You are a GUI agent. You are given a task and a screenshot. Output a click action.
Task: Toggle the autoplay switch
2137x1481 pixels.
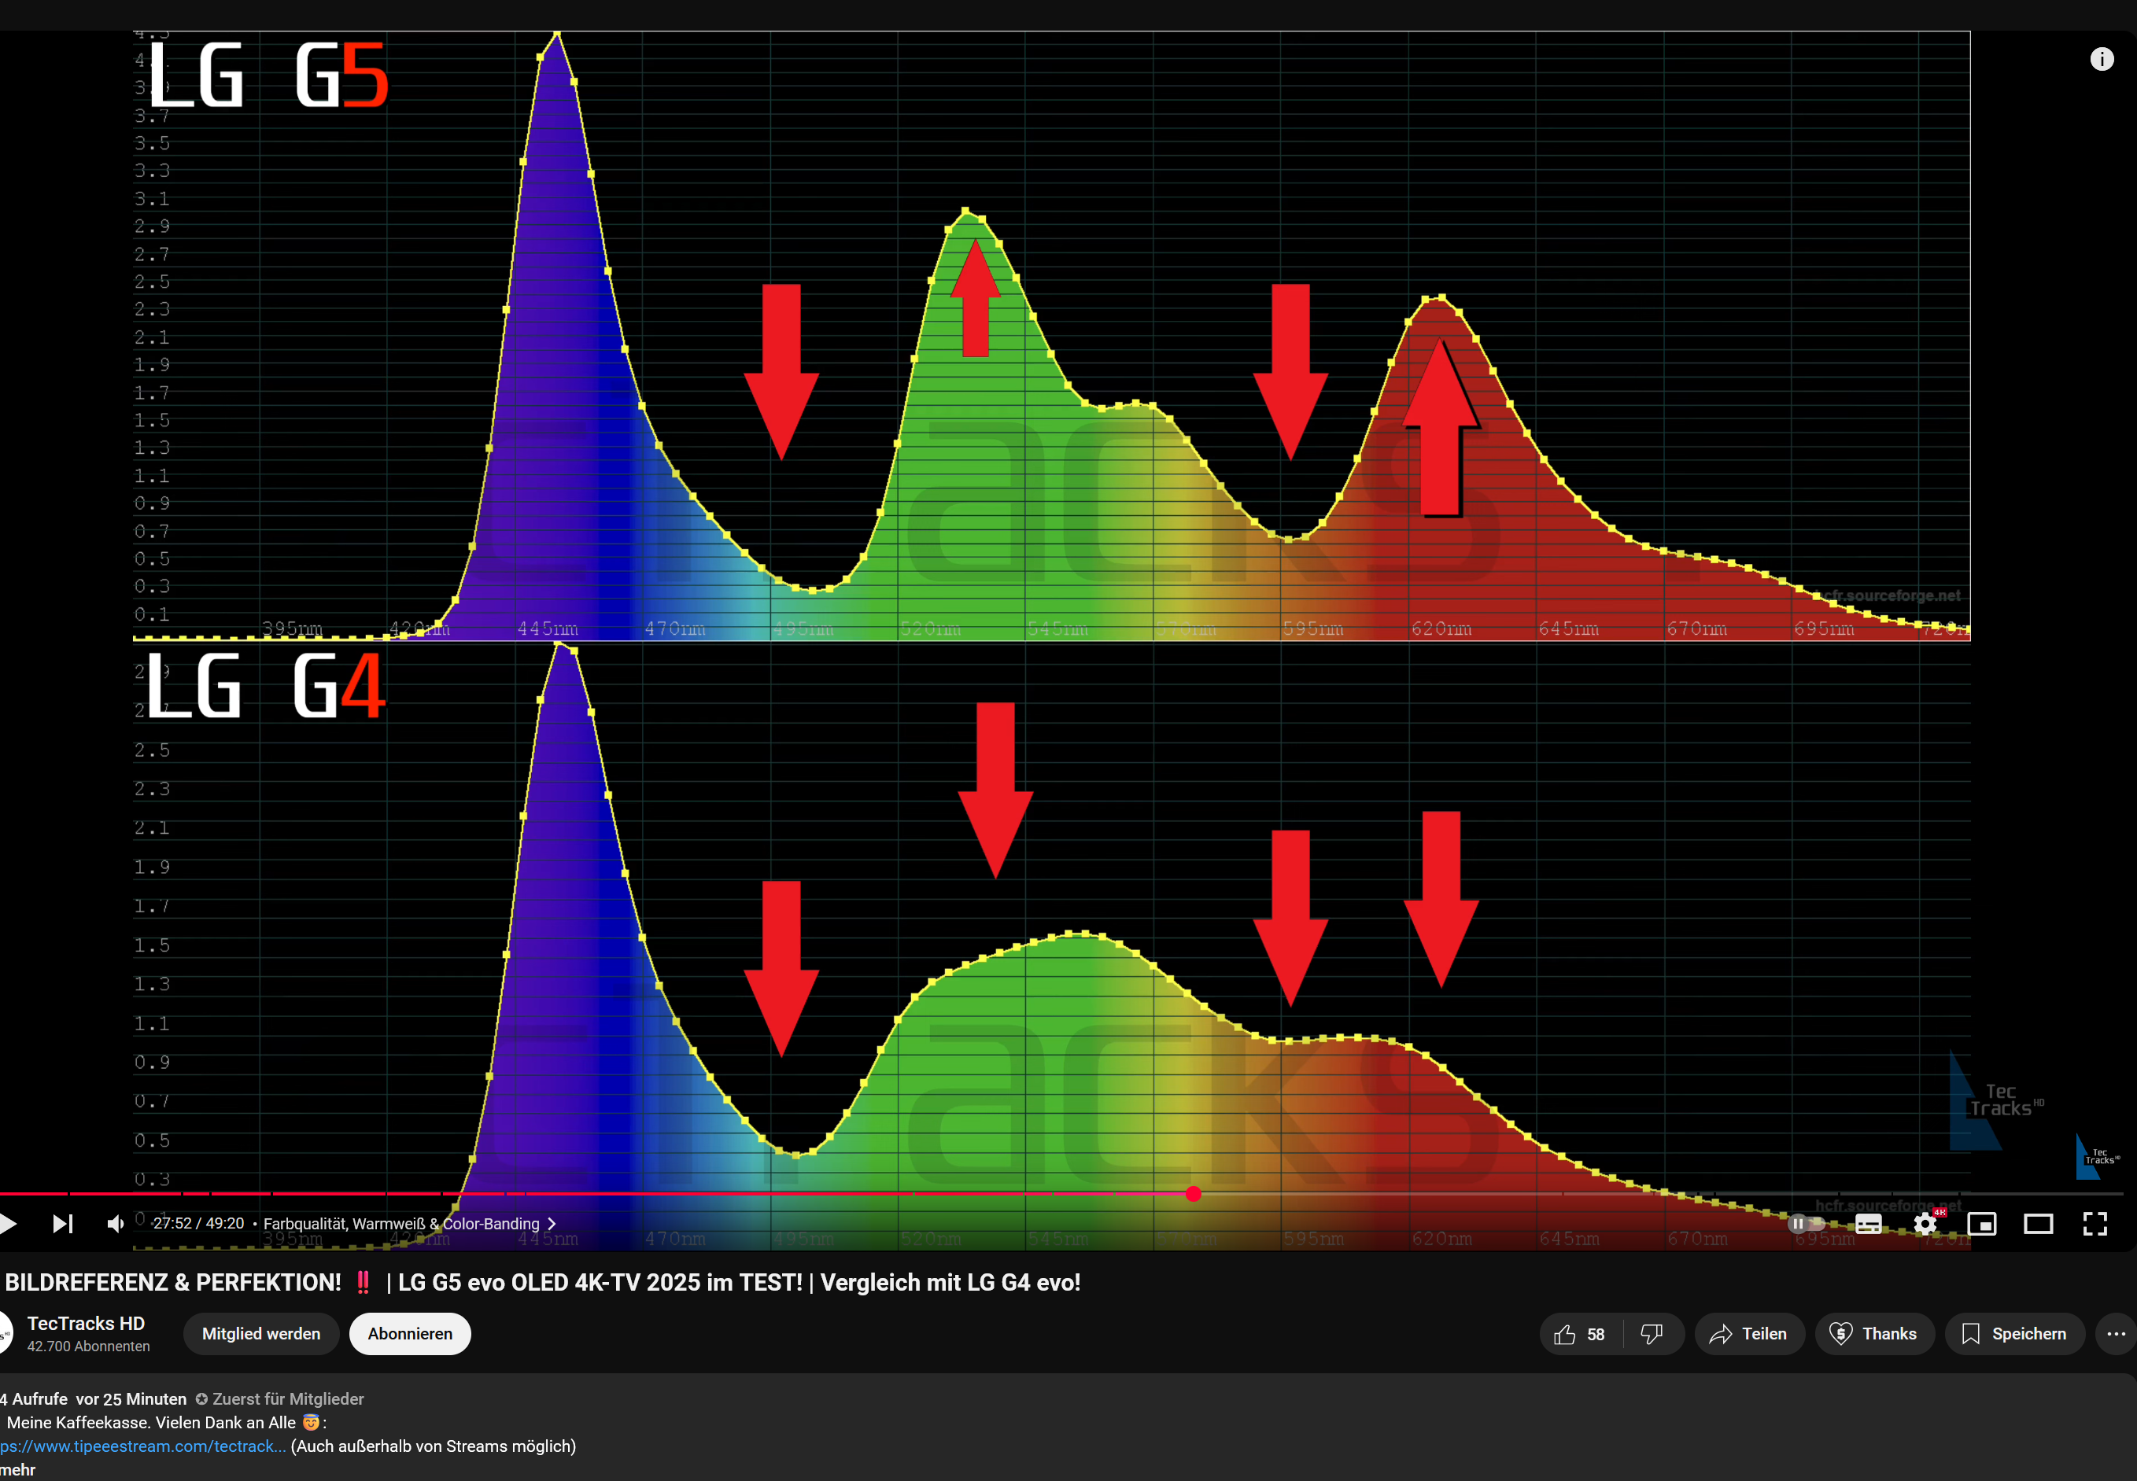tap(1805, 1224)
